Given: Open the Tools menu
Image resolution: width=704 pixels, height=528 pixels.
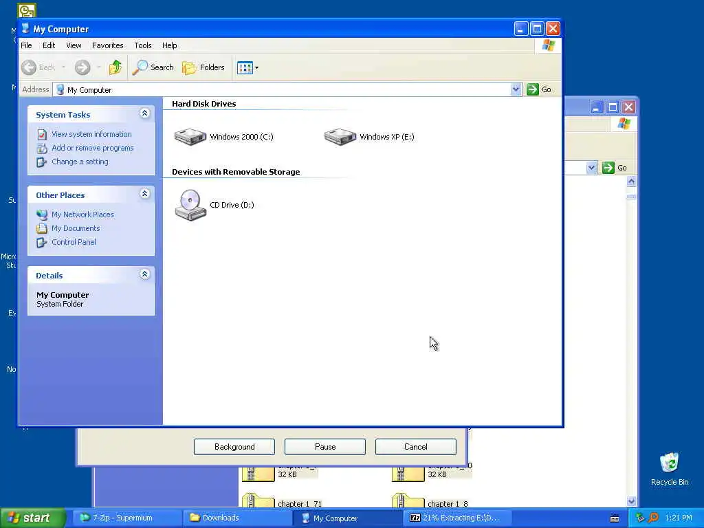Looking at the screenshot, I should [143, 45].
